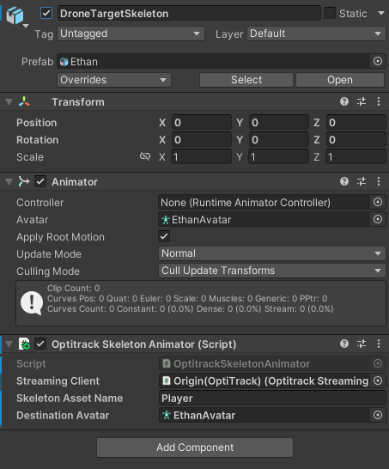Image resolution: width=389 pixels, height=469 pixels.
Task: Toggle constrained proportions link icon on Scale
Action: [145, 156]
